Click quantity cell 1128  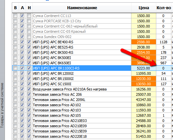pos(163,42)
